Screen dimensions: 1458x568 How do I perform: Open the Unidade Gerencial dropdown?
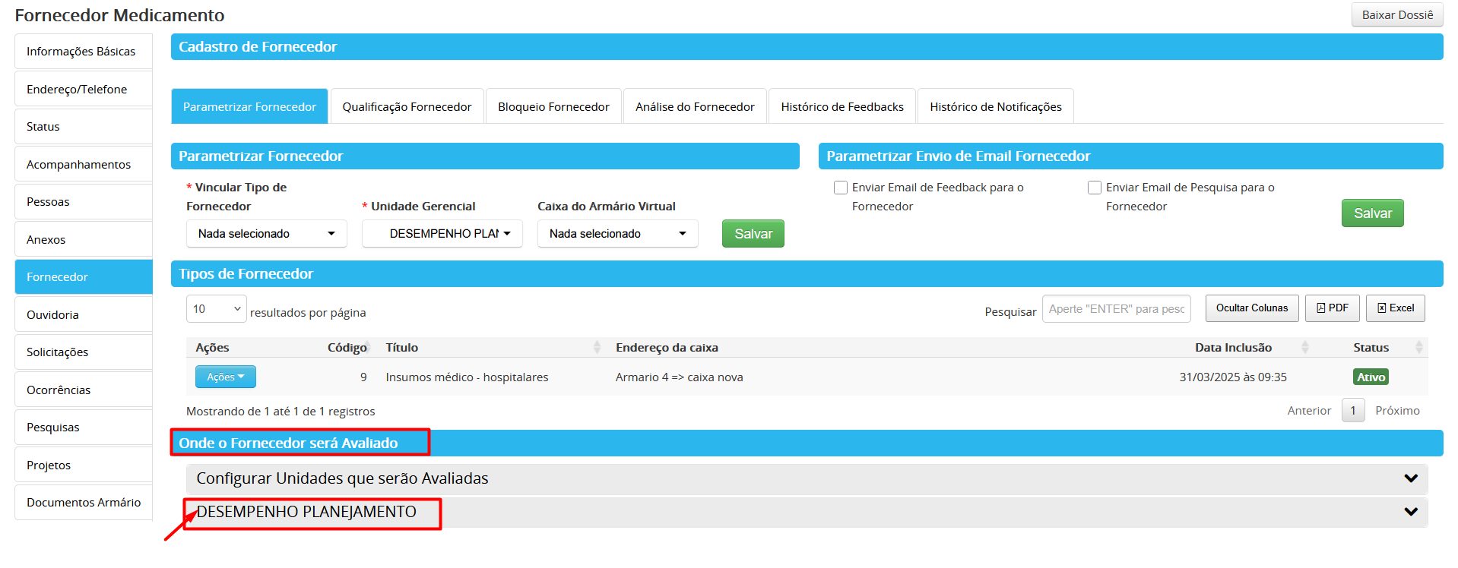[x=442, y=234]
